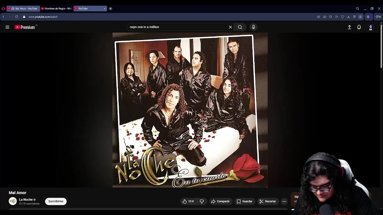Submit search with magnifier button

click(x=240, y=27)
